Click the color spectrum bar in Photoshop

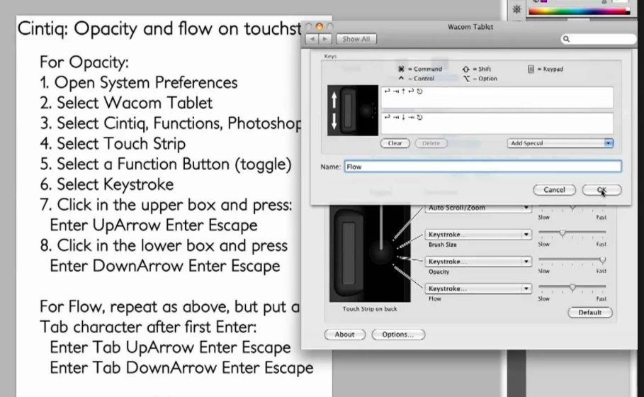579,11
